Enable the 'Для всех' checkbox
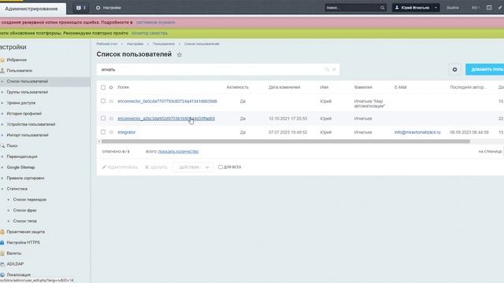Screen dimensions: 504x283 pos(220,167)
